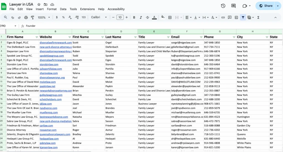Insert a chart
Screen dimensions: 283x152
tap(236, 17)
